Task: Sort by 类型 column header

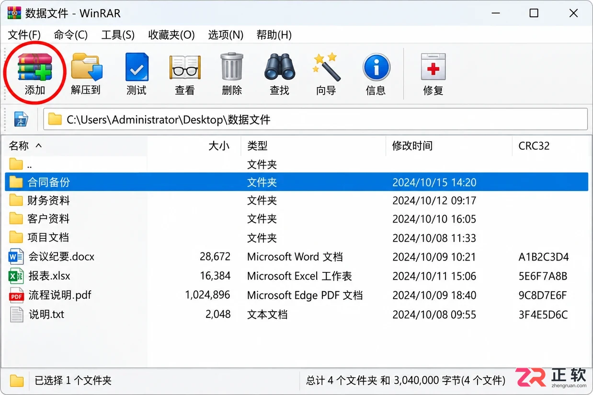Action: tap(257, 146)
